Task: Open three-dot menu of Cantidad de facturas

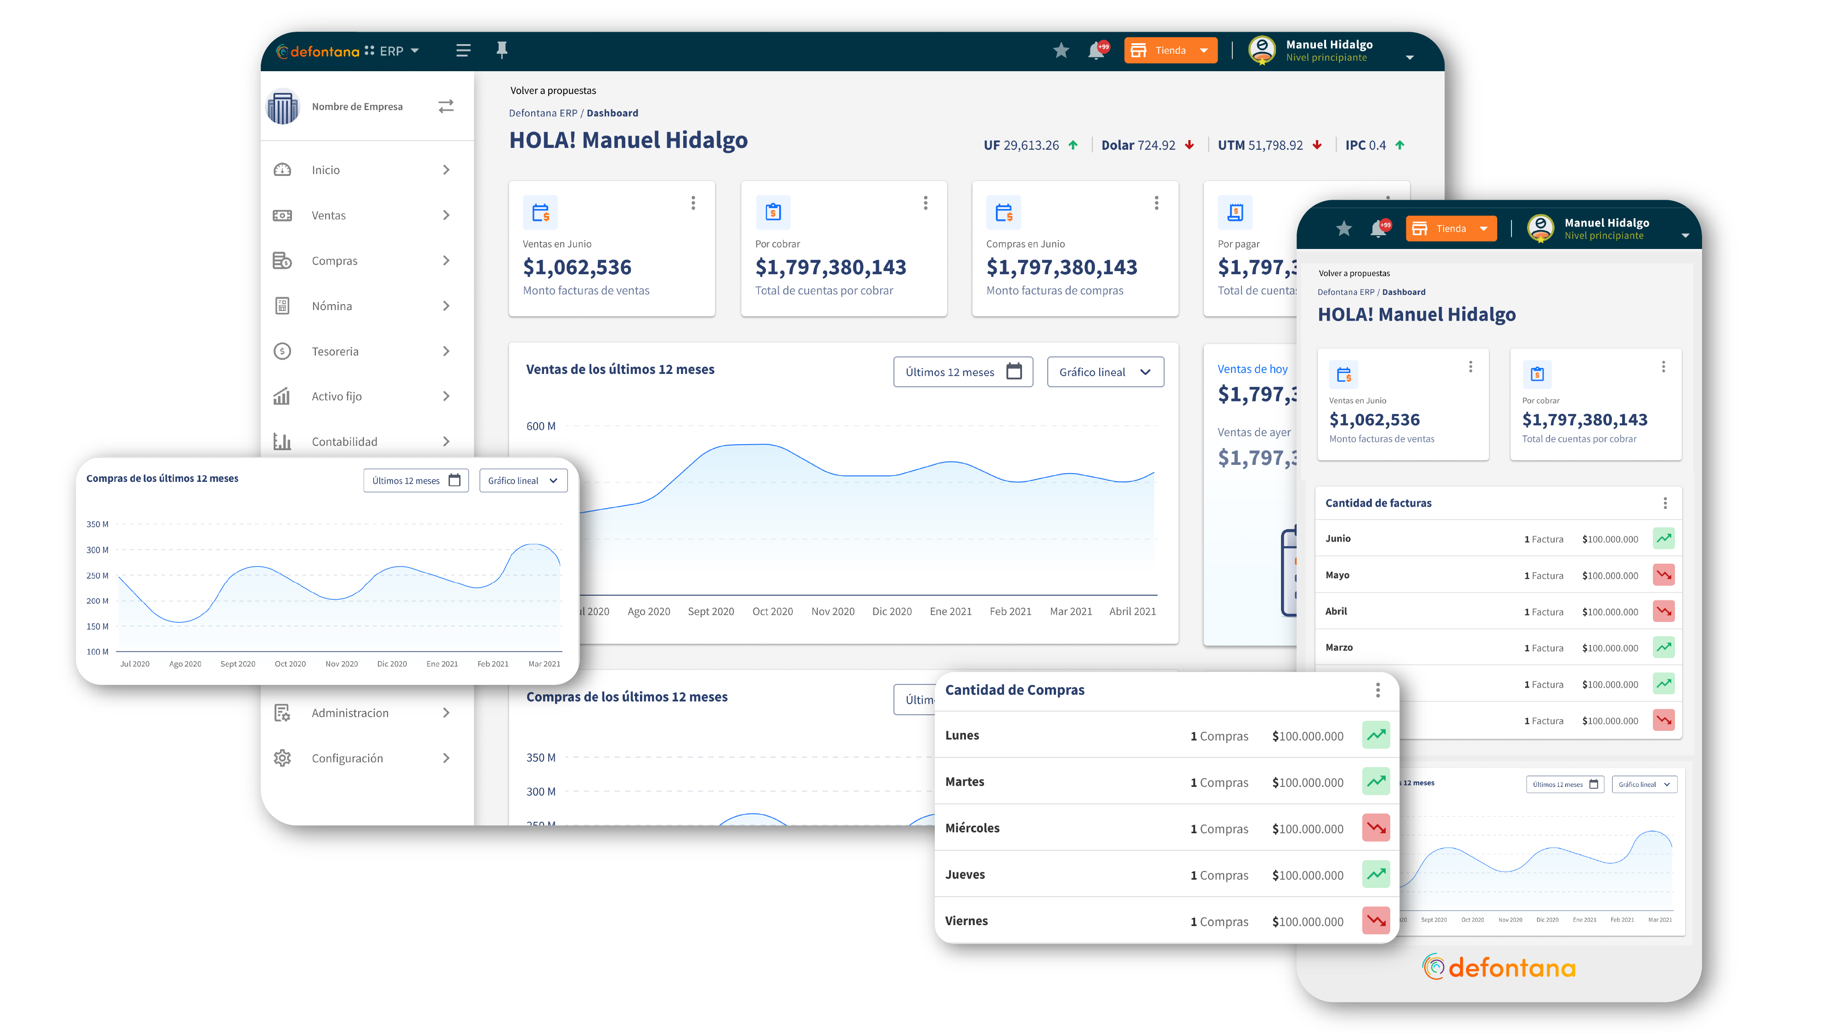Action: pyautogui.click(x=1664, y=503)
